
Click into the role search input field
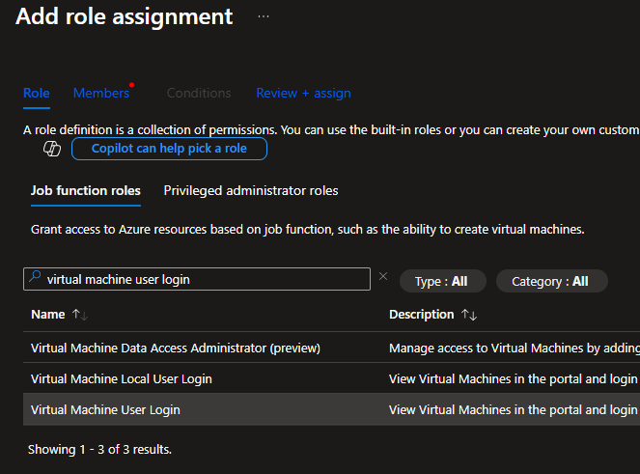coord(197,279)
